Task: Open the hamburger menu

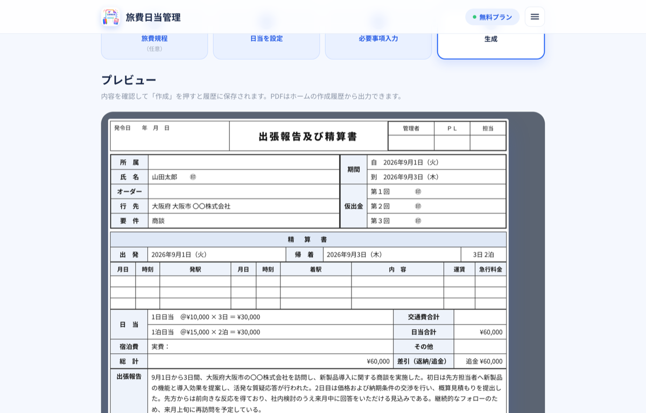Action: (535, 17)
